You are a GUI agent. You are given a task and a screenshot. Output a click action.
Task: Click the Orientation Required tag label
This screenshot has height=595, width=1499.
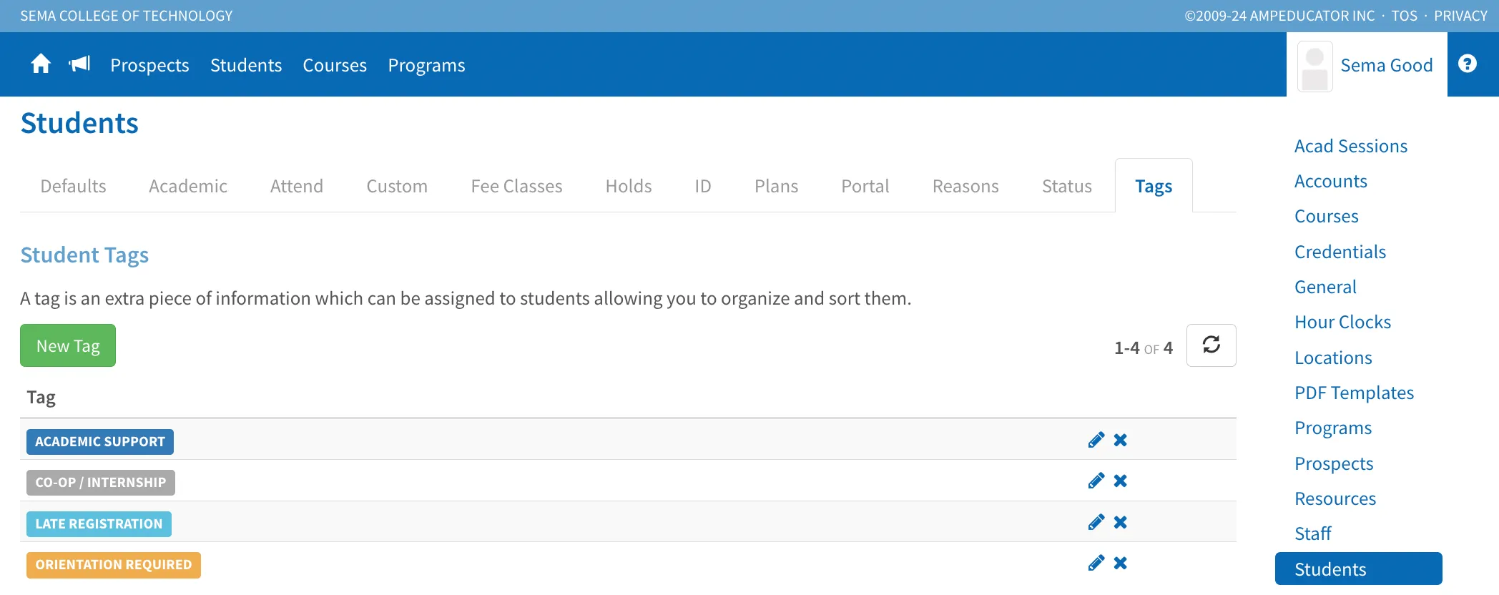point(114,565)
